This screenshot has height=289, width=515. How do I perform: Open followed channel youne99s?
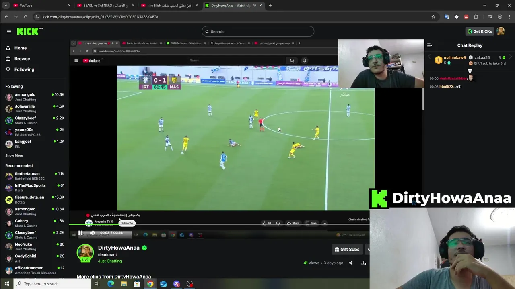(x=24, y=130)
